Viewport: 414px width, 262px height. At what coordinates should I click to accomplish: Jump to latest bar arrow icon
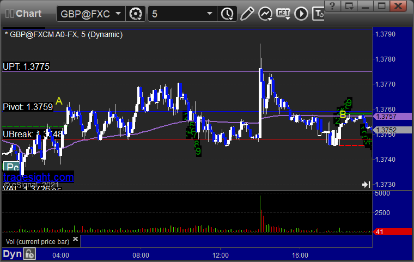coord(366,184)
